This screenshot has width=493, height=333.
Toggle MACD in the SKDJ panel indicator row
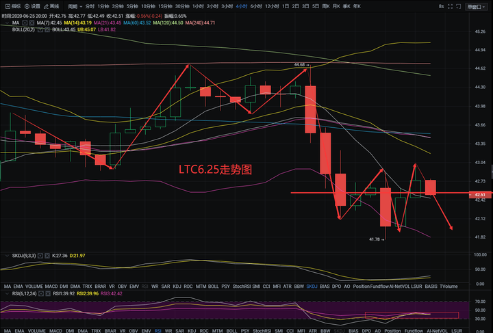pyautogui.click(x=51, y=287)
